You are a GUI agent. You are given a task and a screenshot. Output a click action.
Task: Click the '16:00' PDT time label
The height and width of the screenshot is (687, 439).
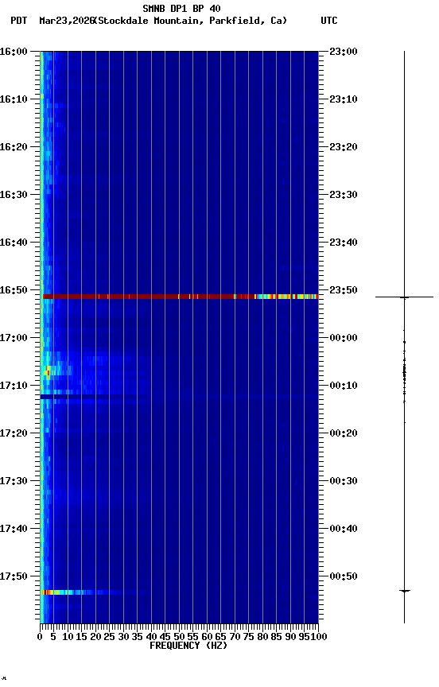point(14,52)
